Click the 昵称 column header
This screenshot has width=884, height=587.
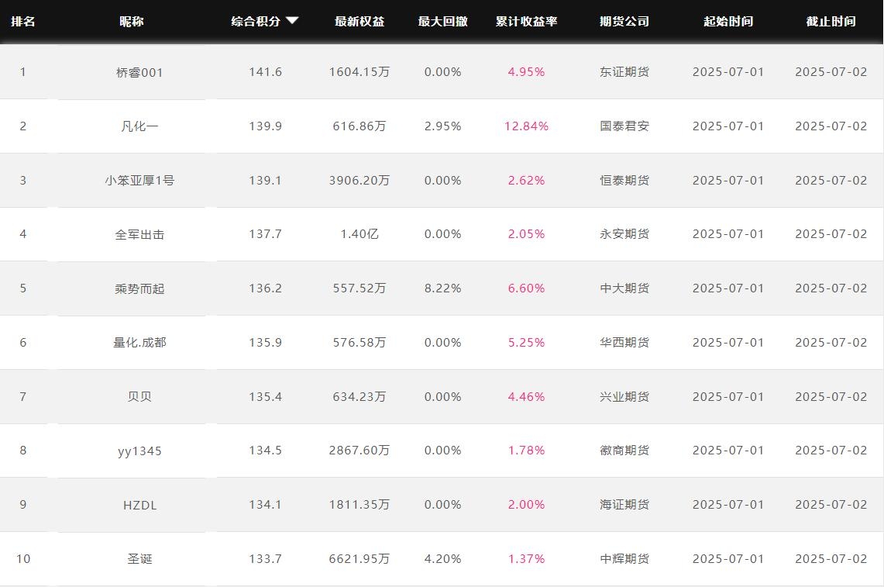[132, 22]
